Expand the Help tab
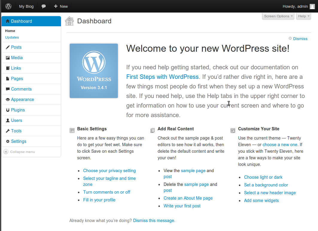 [x=304, y=16]
